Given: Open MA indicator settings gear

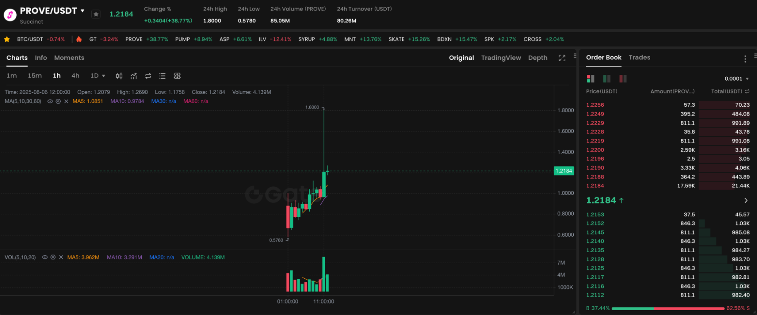Looking at the screenshot, I should tap(58, 101).
